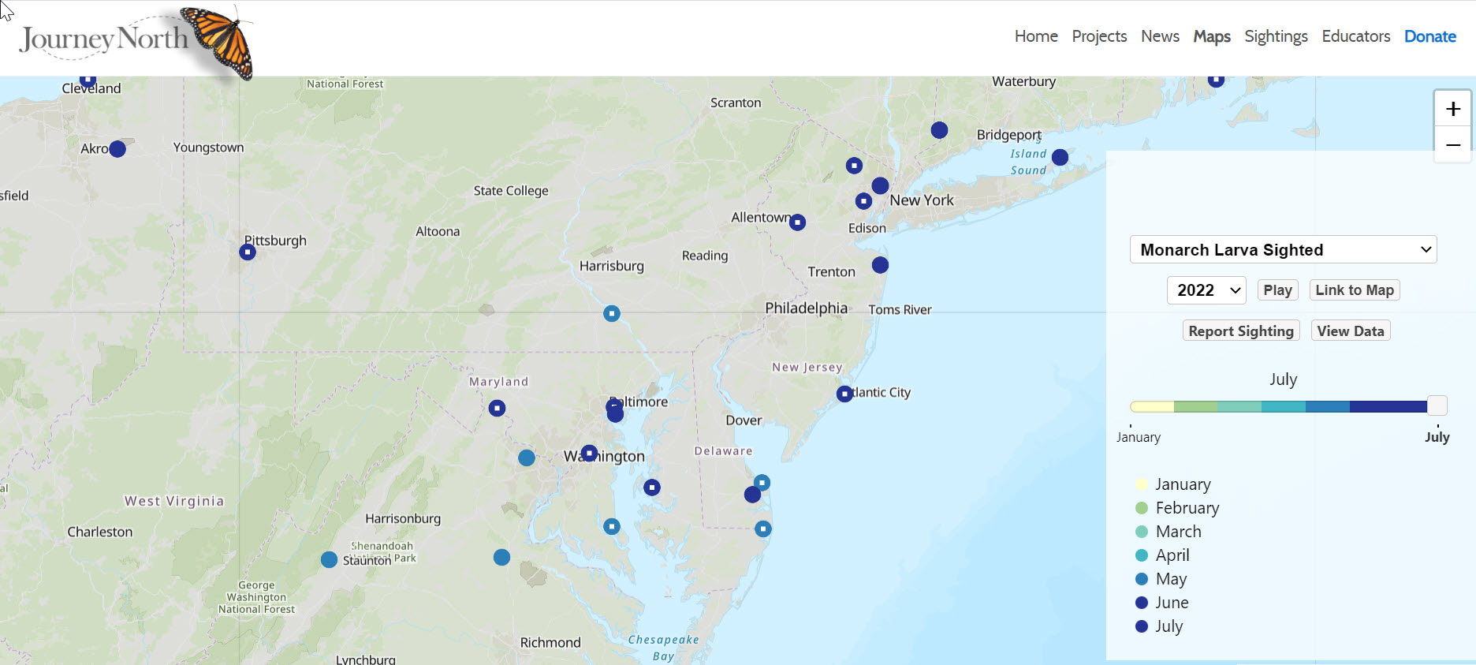The image size is (1476, 665).
Task: Open the Maps menu item
Action: pos(1211,36)
